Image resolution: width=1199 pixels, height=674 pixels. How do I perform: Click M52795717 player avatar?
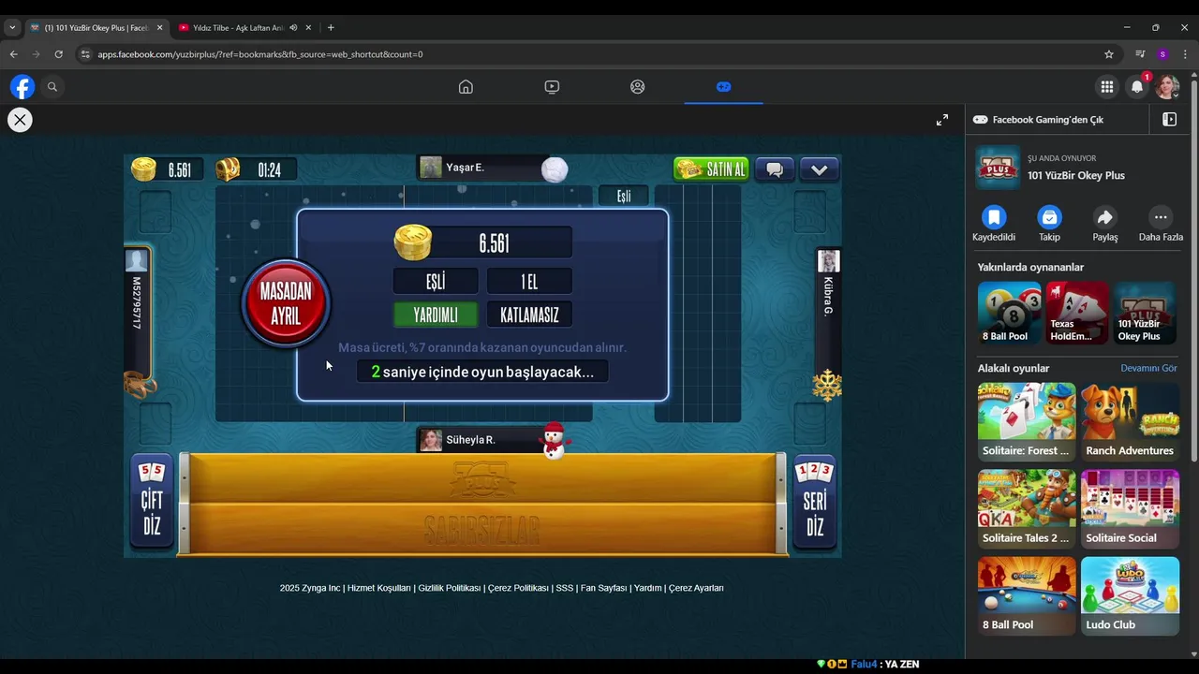tap(137, 261)
